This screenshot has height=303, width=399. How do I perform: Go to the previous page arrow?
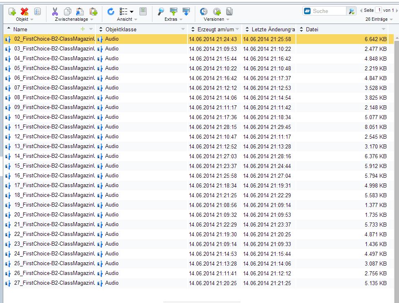[x=361, y=11]
